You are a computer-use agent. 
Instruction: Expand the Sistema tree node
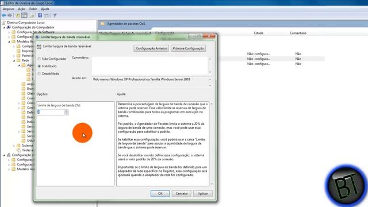coord(14,145)
